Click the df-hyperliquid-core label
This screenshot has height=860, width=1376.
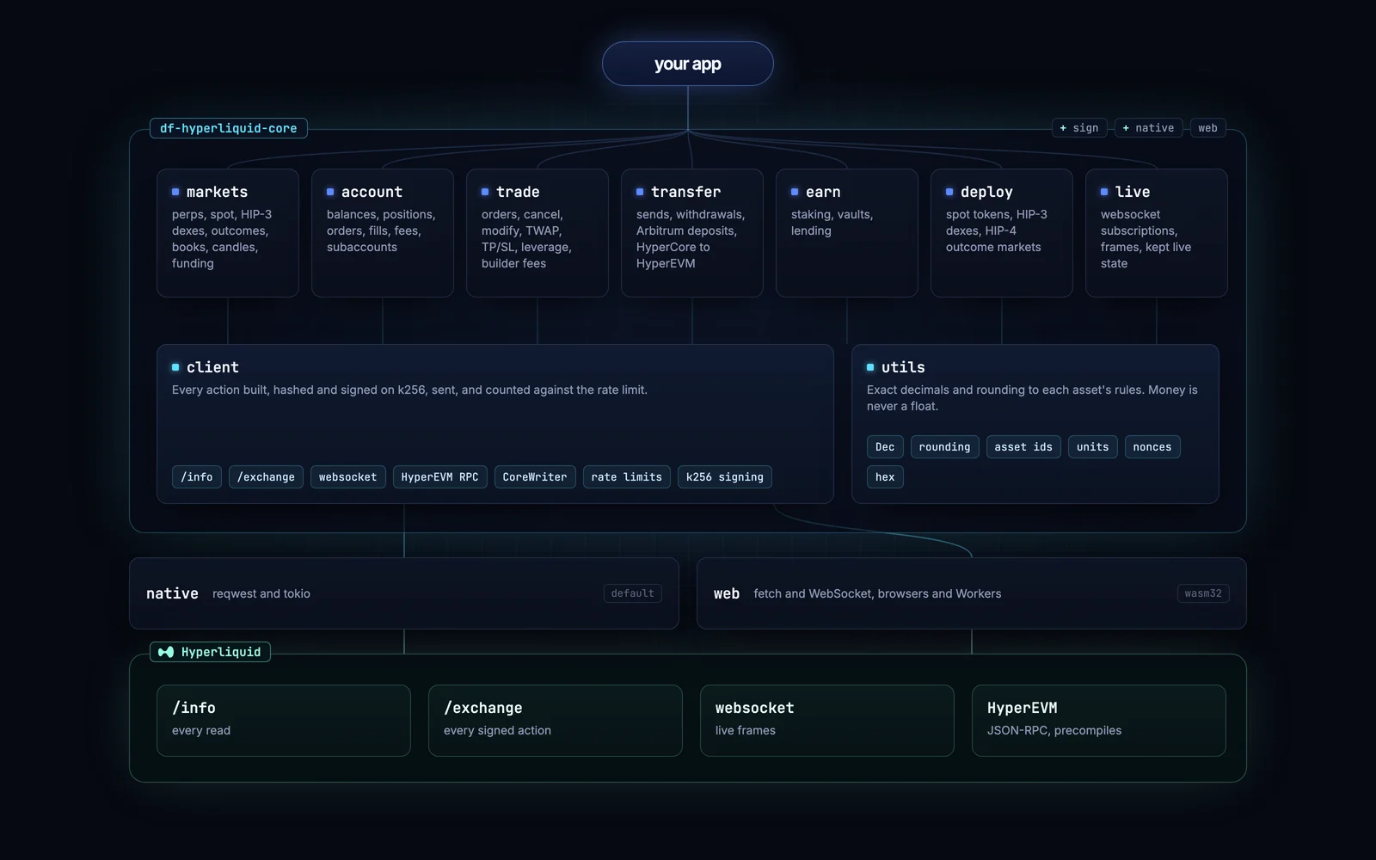tap(229, 128)
